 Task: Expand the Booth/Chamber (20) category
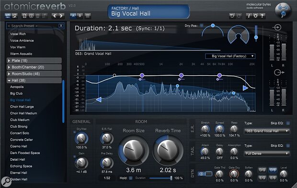[34, 67]
